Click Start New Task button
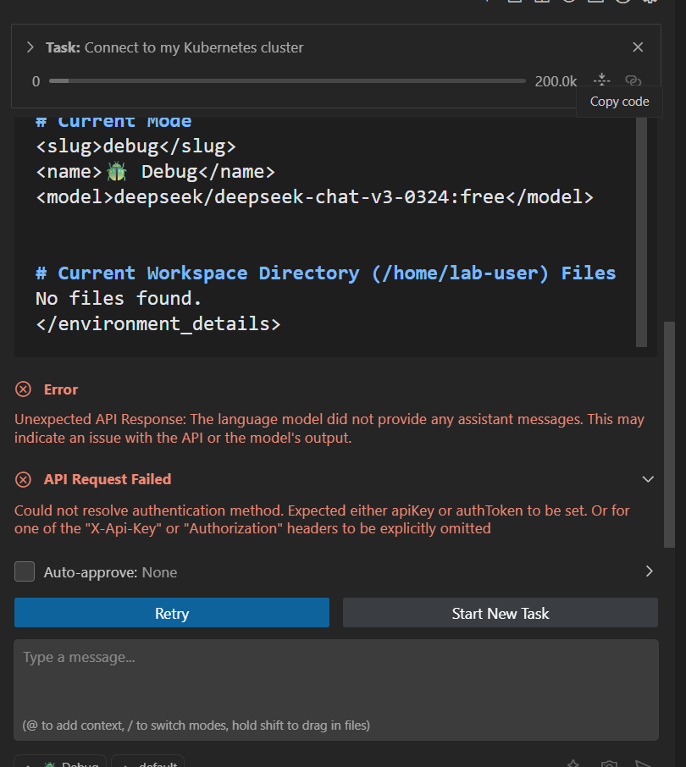This screenshot has height=767, width=686. pos(500,613)
